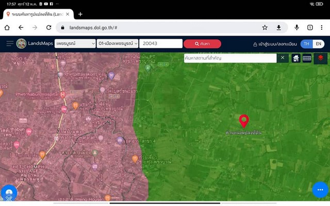Click the Phetchabun Hospital H marker
Screen dimensions: 330x206
pos(62,95)
